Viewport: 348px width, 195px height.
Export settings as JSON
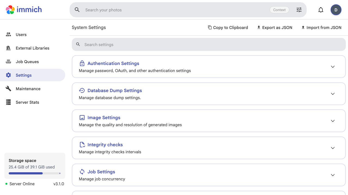pos(275,27)
